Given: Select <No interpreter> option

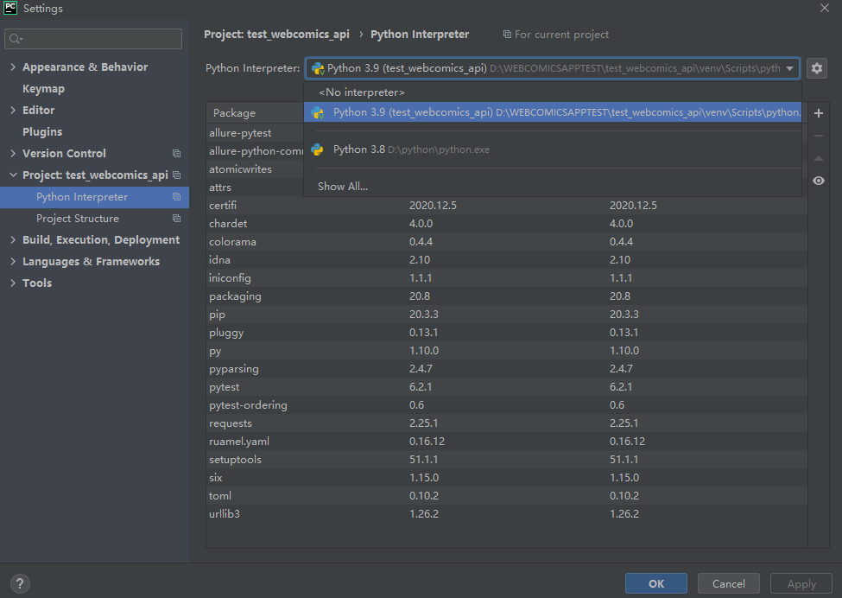Looking at the screenshot, I should tap(553, 92).
